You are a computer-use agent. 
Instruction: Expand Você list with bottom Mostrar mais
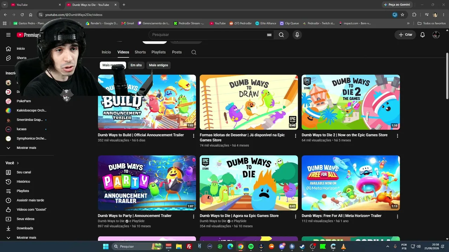coord(27,238)
